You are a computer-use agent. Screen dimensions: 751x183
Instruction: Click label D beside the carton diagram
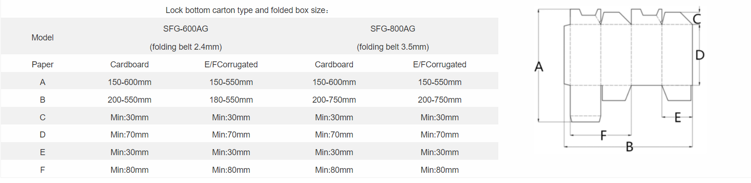(x=700, y=55)
